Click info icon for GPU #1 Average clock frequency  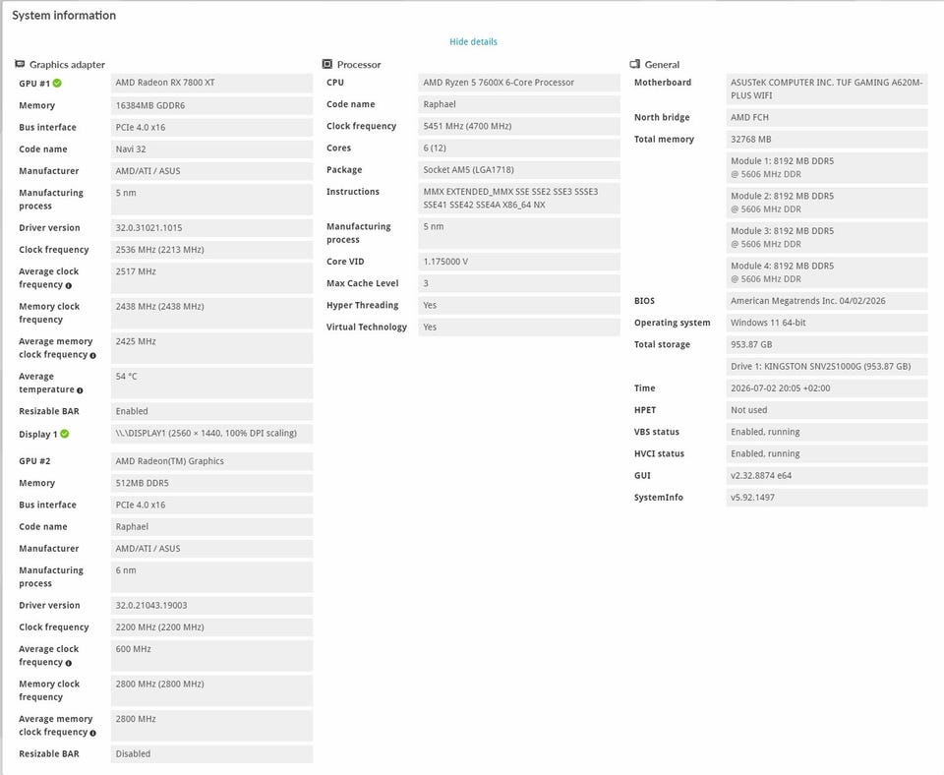tap(69, 285)
